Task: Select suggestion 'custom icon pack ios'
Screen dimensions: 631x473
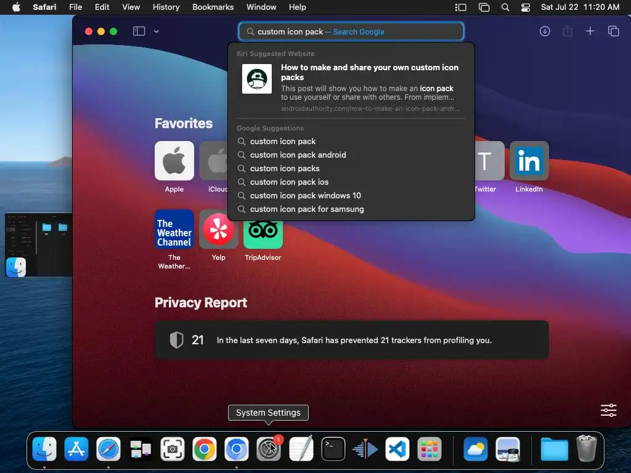Action: point(351,182)
